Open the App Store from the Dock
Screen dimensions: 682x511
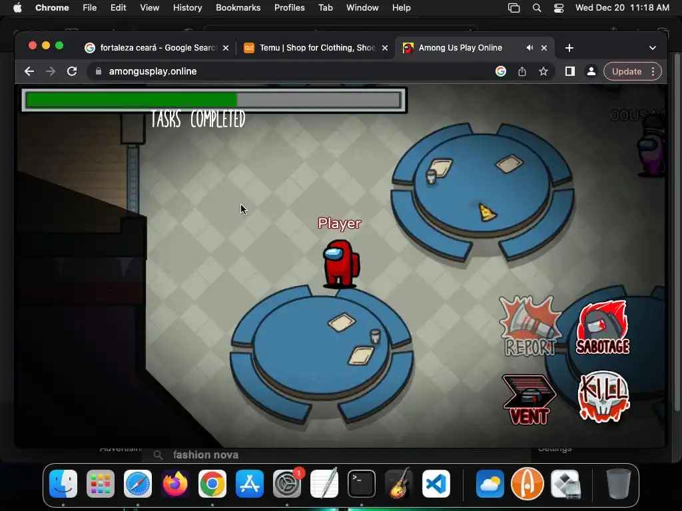[x=250, y=483]
